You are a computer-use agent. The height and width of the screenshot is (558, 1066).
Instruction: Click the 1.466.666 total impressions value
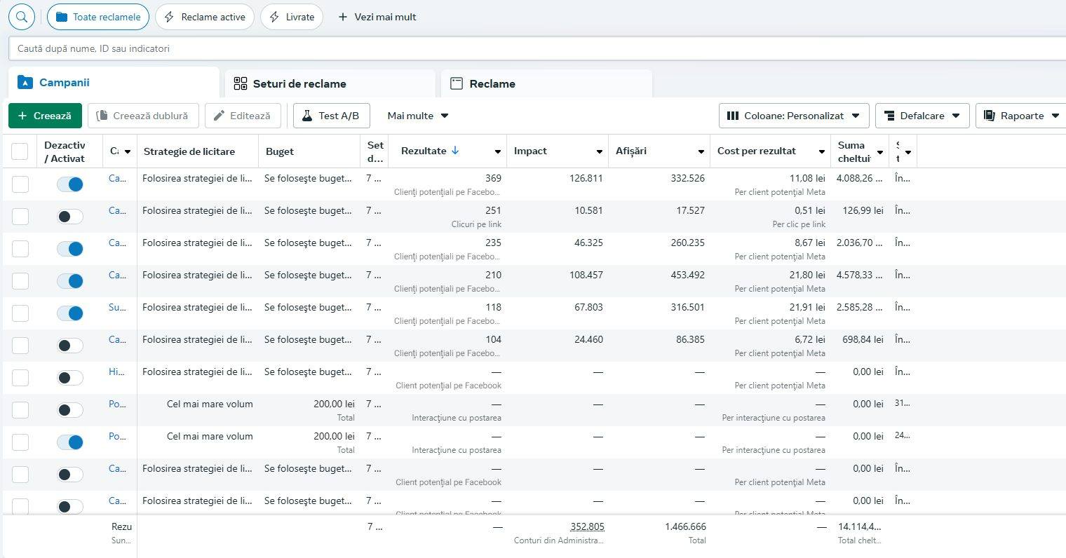click(x=685, y=526)
